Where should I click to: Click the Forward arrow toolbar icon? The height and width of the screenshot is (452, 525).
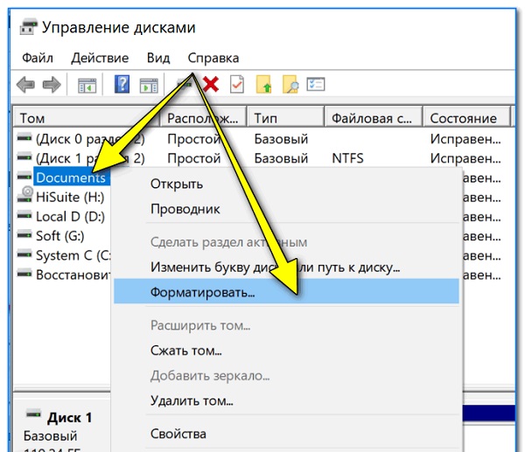pyautogui.click(x=52, y=84)
